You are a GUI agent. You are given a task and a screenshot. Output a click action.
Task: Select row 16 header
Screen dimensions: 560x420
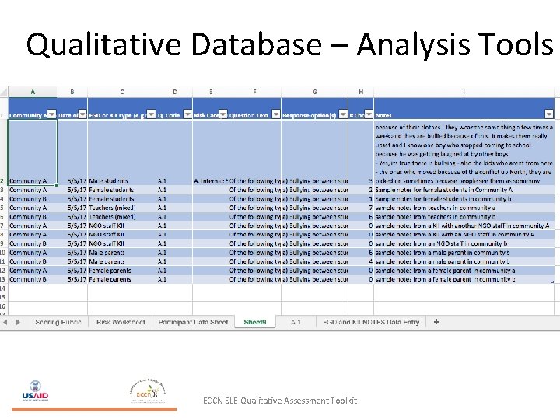(x=3, y=306)
